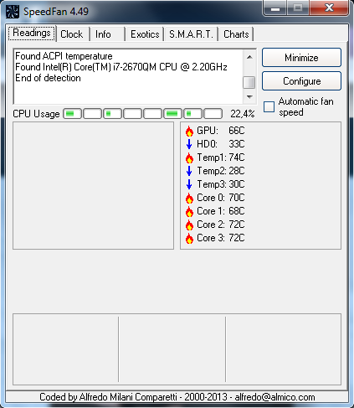354x408 pixels.
Task: Click the log scrollbar down arrow
Action: (x=249, y=97)
